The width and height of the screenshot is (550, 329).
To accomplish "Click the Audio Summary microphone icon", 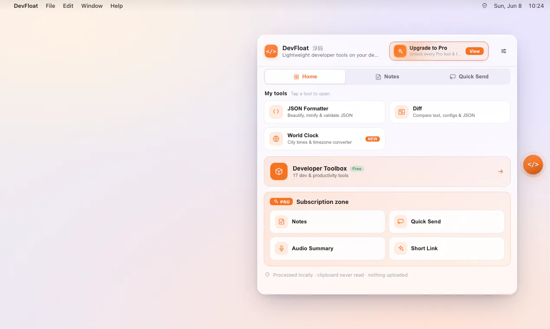I will (281, 248).
